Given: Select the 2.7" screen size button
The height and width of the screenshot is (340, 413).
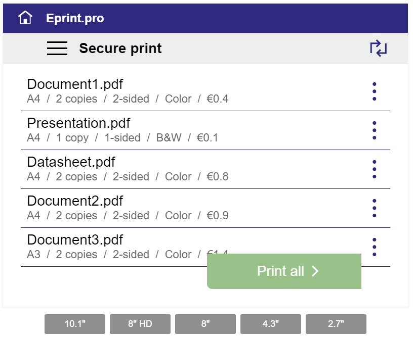Looking at the screenshot, I should click(x=336, y=324).
